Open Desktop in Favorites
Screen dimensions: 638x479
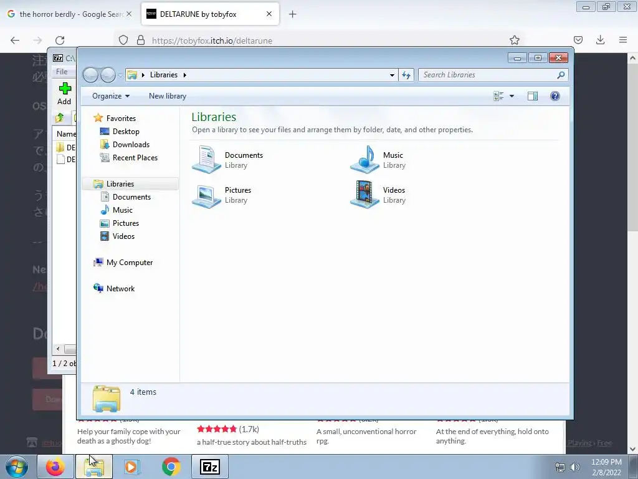coord(126,132)
